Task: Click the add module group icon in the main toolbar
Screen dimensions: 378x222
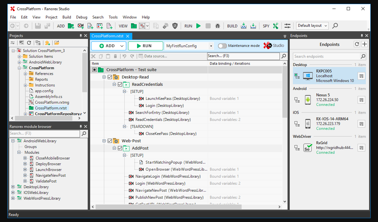Action: (x=109, y=26)
